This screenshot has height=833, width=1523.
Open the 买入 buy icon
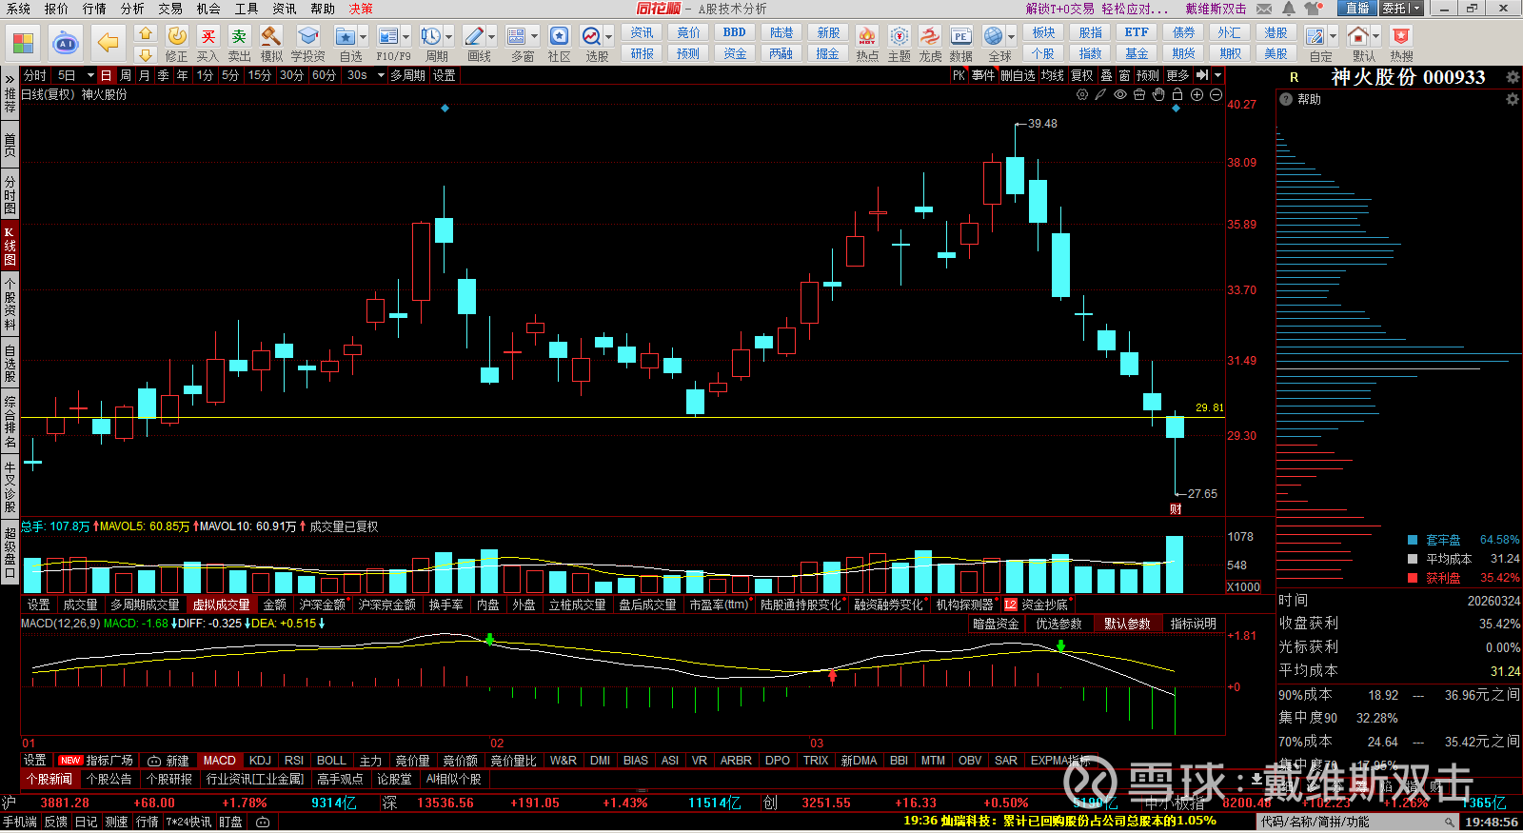pos(208,44)
